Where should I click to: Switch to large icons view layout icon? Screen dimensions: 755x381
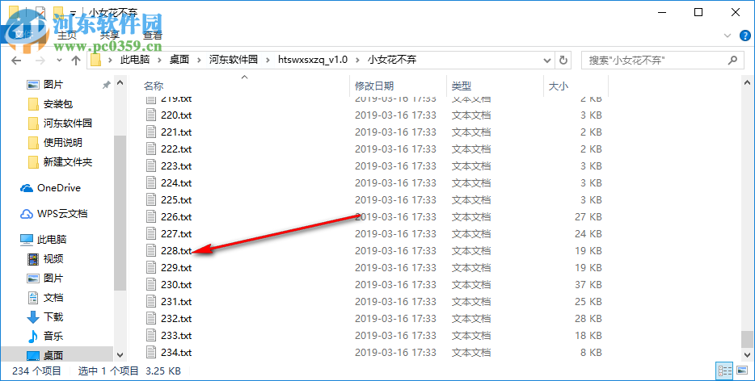click(x=742, y=371)
